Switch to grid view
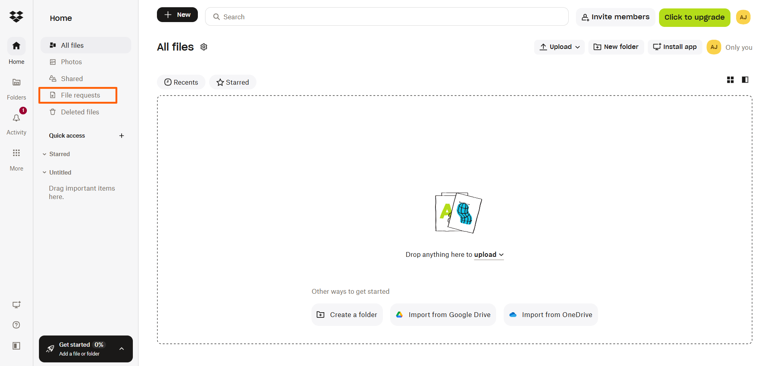The image size is (771, 366). [730, 80]
